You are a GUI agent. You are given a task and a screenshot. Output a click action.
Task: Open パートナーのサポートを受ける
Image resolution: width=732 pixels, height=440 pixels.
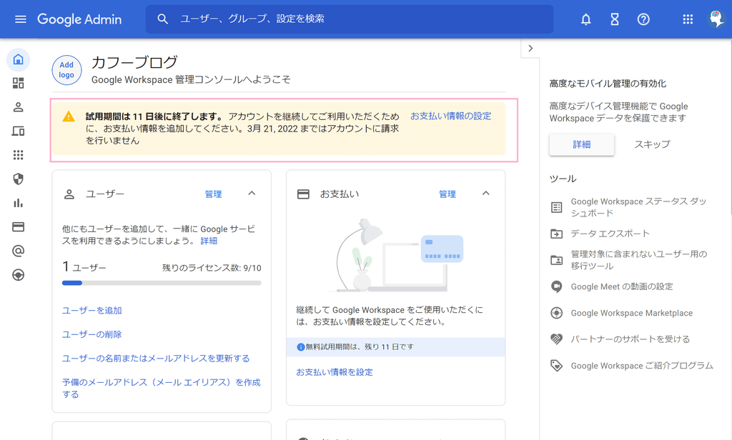tap(630, 339)
